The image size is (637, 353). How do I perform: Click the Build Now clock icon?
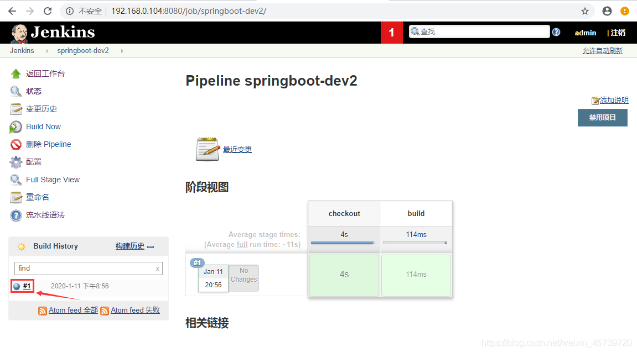click(x=16, y=127)
